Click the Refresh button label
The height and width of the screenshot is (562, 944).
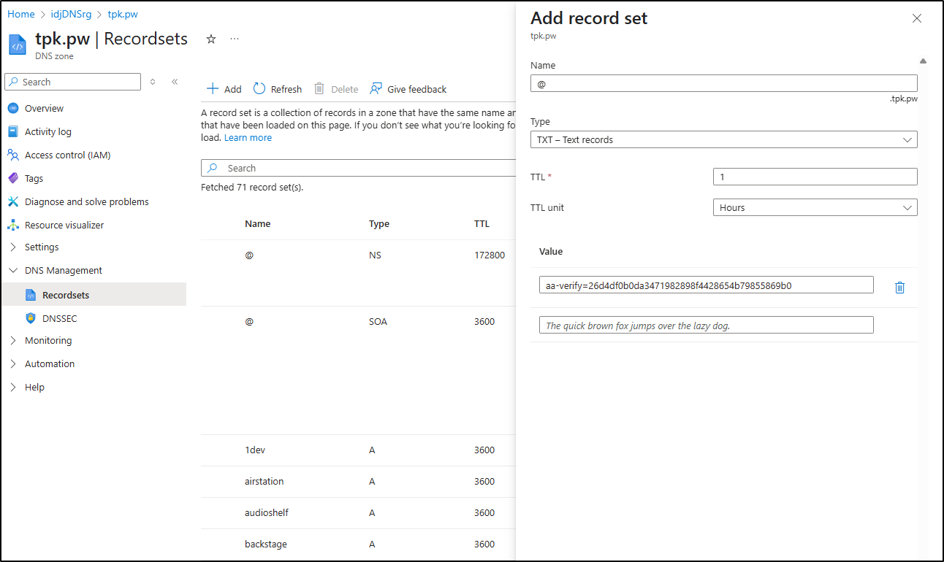coord(286,89)
